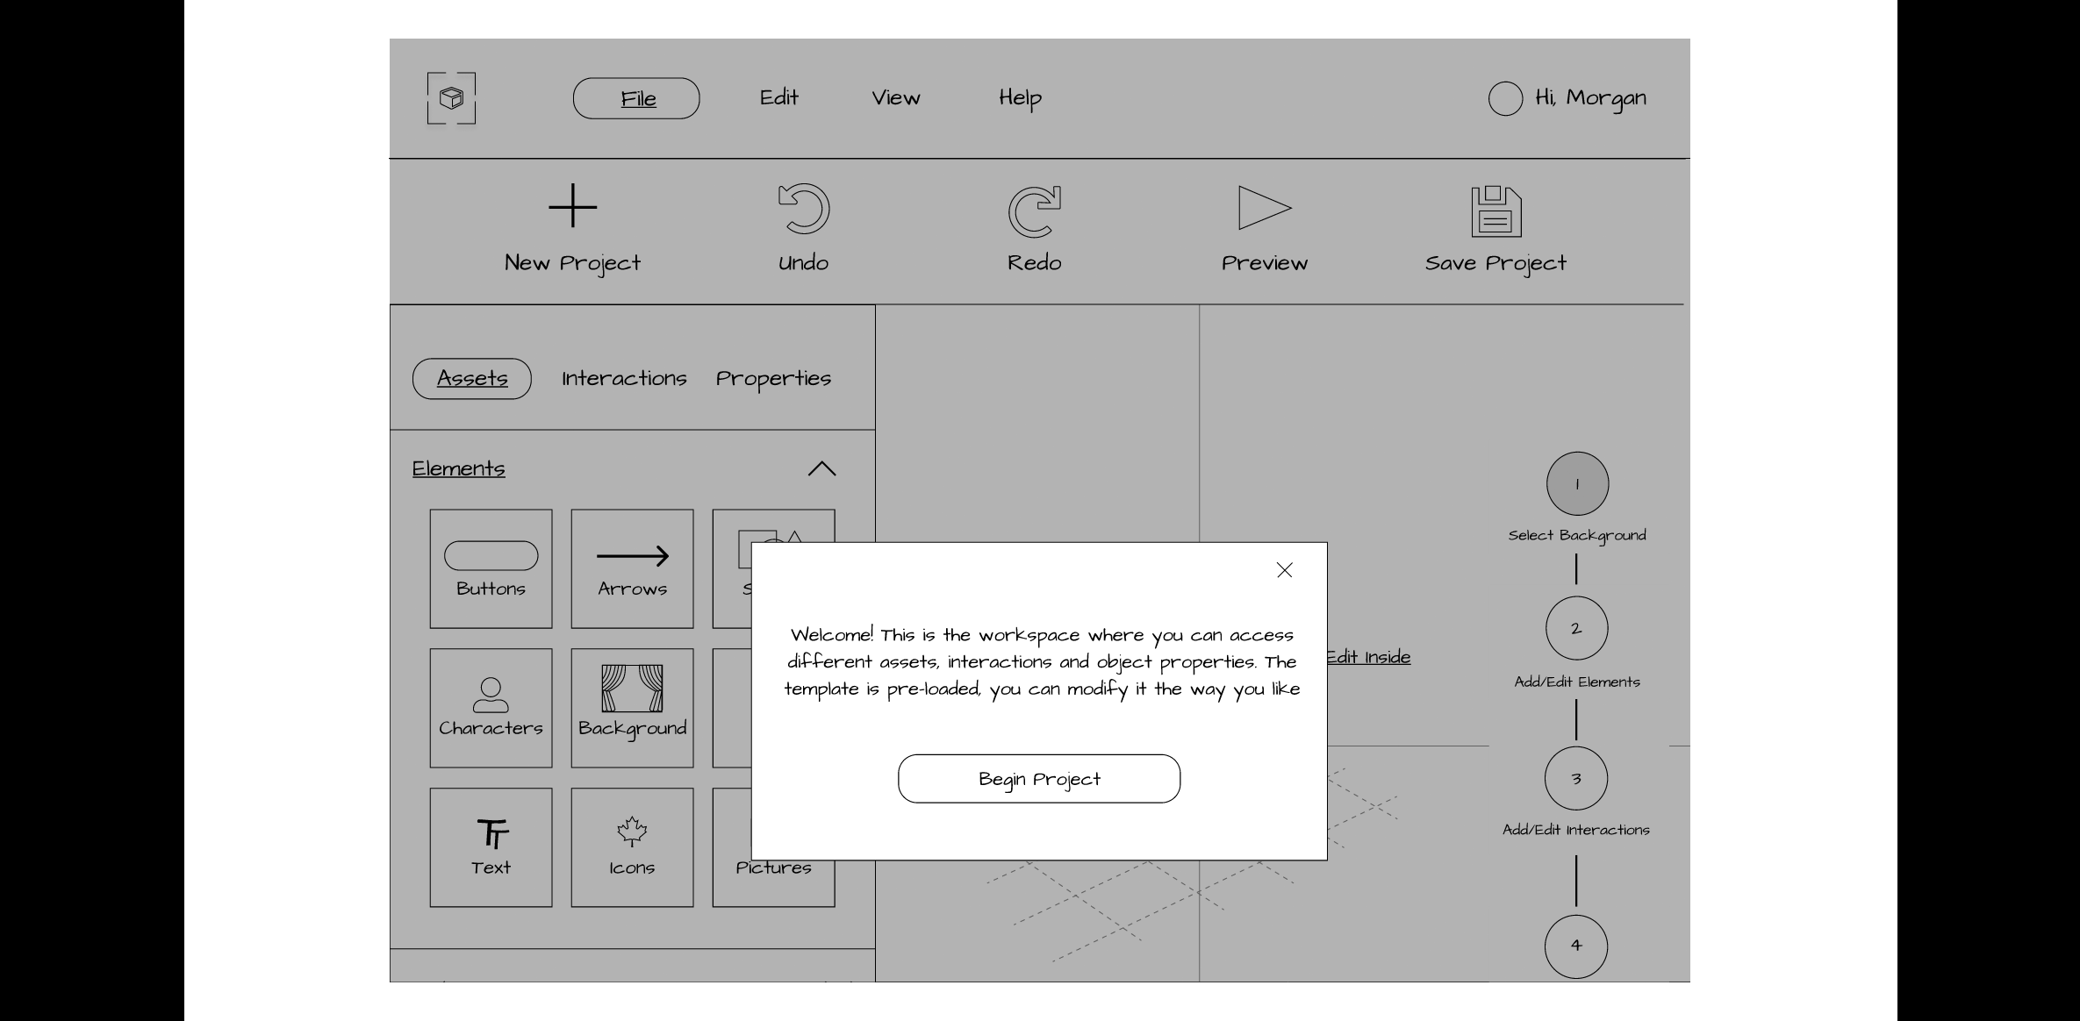Collapse the Elements section
Viewport: 2080px width, 1021px height.
click(821, 468)
